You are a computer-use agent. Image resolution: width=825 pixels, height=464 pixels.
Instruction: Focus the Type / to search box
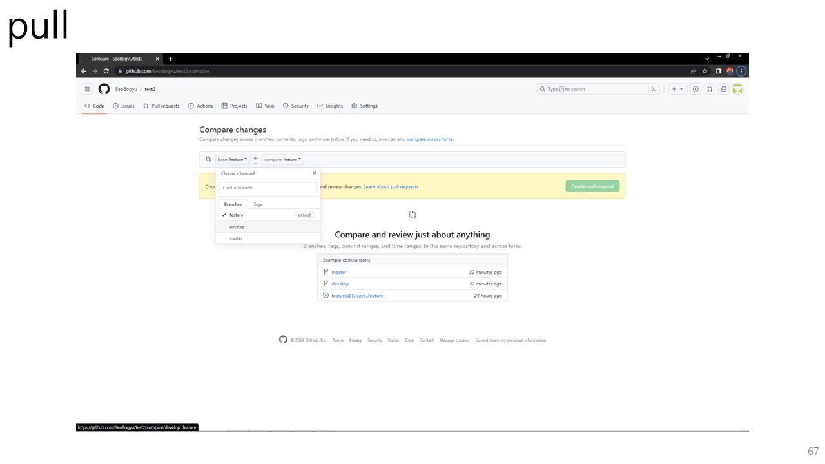(593, 89)
